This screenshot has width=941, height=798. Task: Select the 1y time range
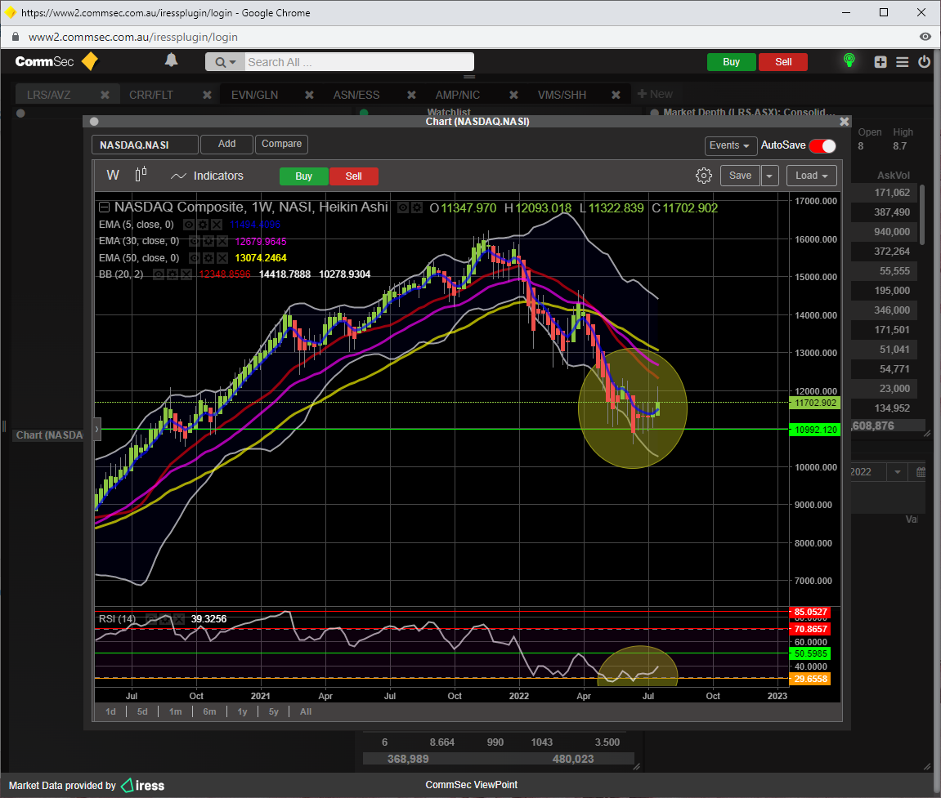(242, 711)
